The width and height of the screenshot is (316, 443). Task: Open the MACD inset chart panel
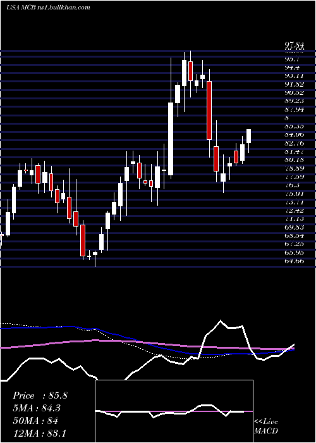[x=174, y=411]
